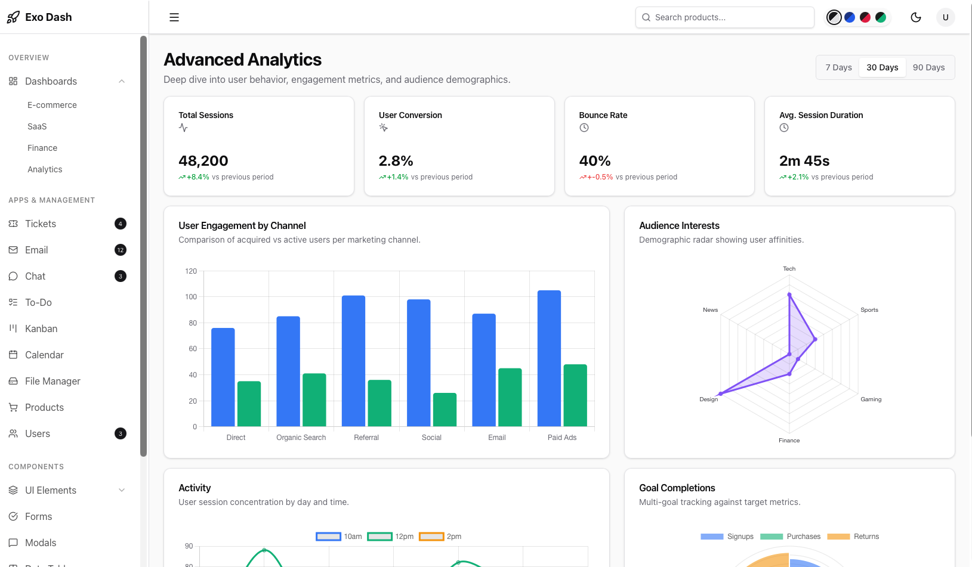
Task: Click the To-Do checklist icon
Action: coord(13,302)
